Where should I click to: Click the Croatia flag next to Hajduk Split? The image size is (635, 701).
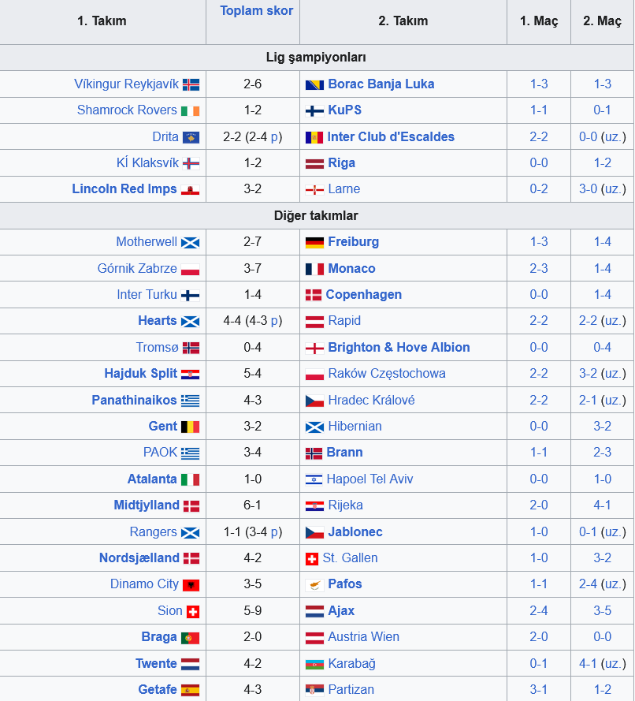[190, 375]
